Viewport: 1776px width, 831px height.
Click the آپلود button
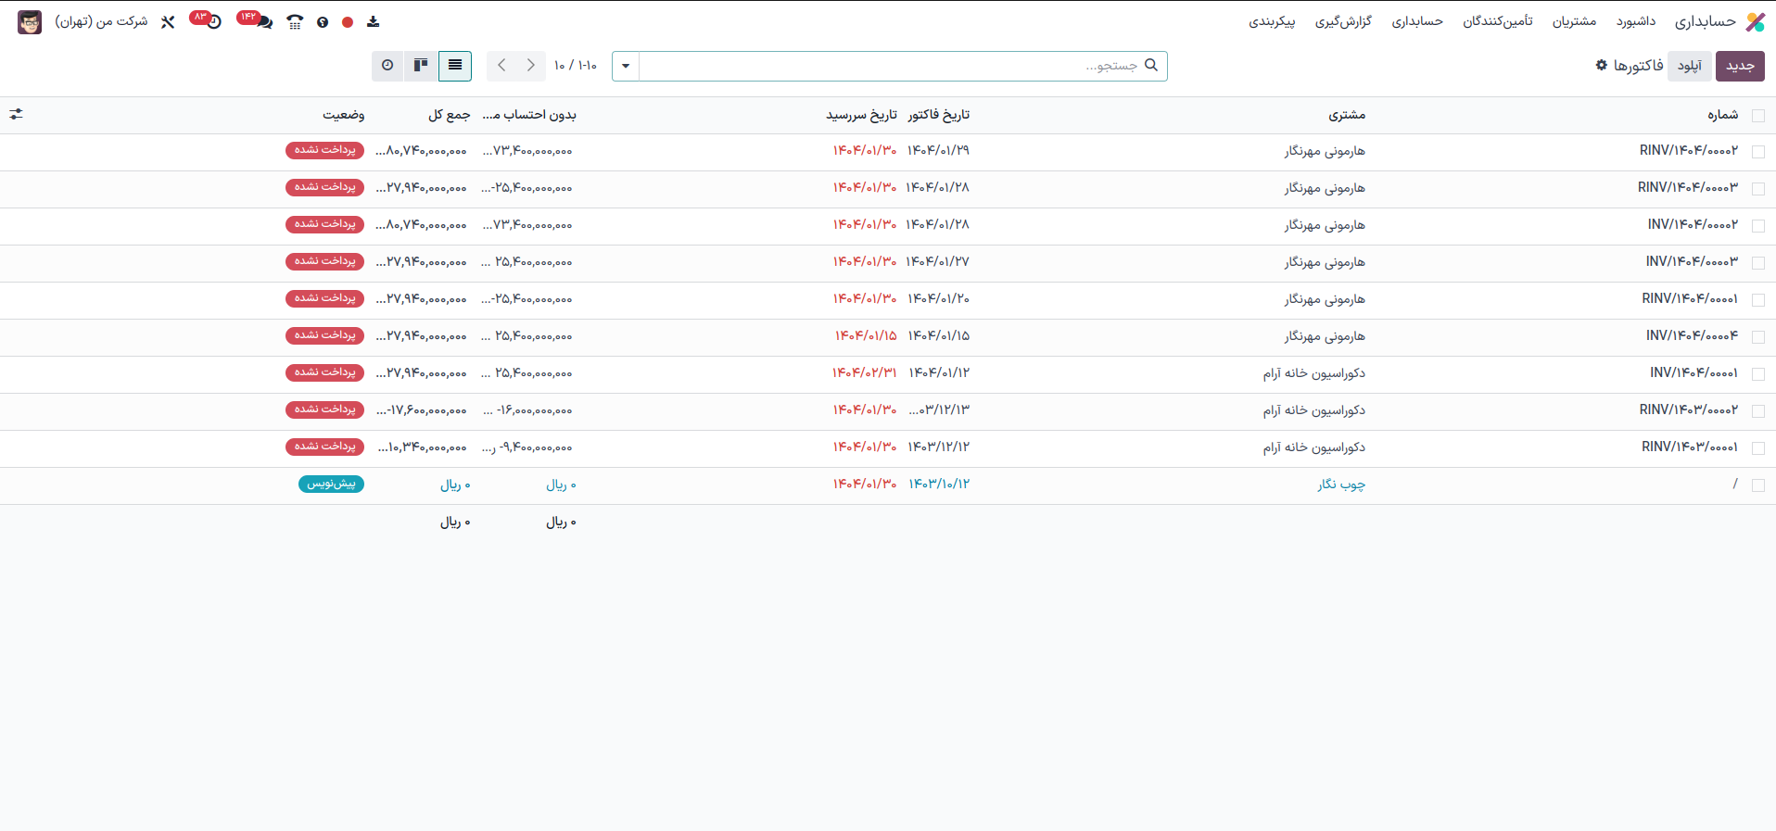[x=1689, y=66]
